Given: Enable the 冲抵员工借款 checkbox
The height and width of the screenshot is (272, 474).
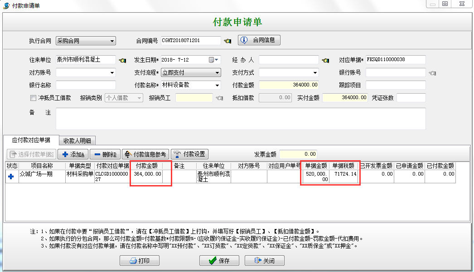Looking at the screenshot, I should click(x=33, y=98).
